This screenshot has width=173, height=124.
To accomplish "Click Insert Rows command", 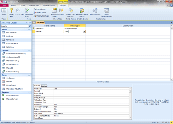I will (x=40, y=9).
